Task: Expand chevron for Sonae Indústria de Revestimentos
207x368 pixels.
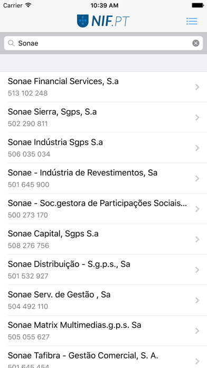Action: (x=197, y=178)
